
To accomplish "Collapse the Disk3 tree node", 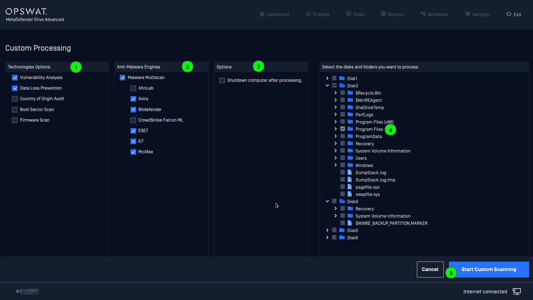I will 327,85.
